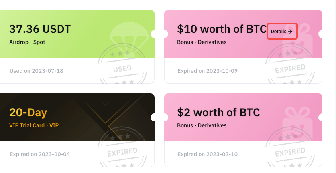Click "Bonus · Derivatives" under $10 BTC
Viewport: 336px width, 173px height.
pos(202,42)
